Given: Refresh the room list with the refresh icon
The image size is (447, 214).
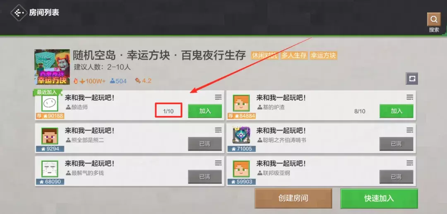Looking at the screenshot, I should click(x=412, y=79).
